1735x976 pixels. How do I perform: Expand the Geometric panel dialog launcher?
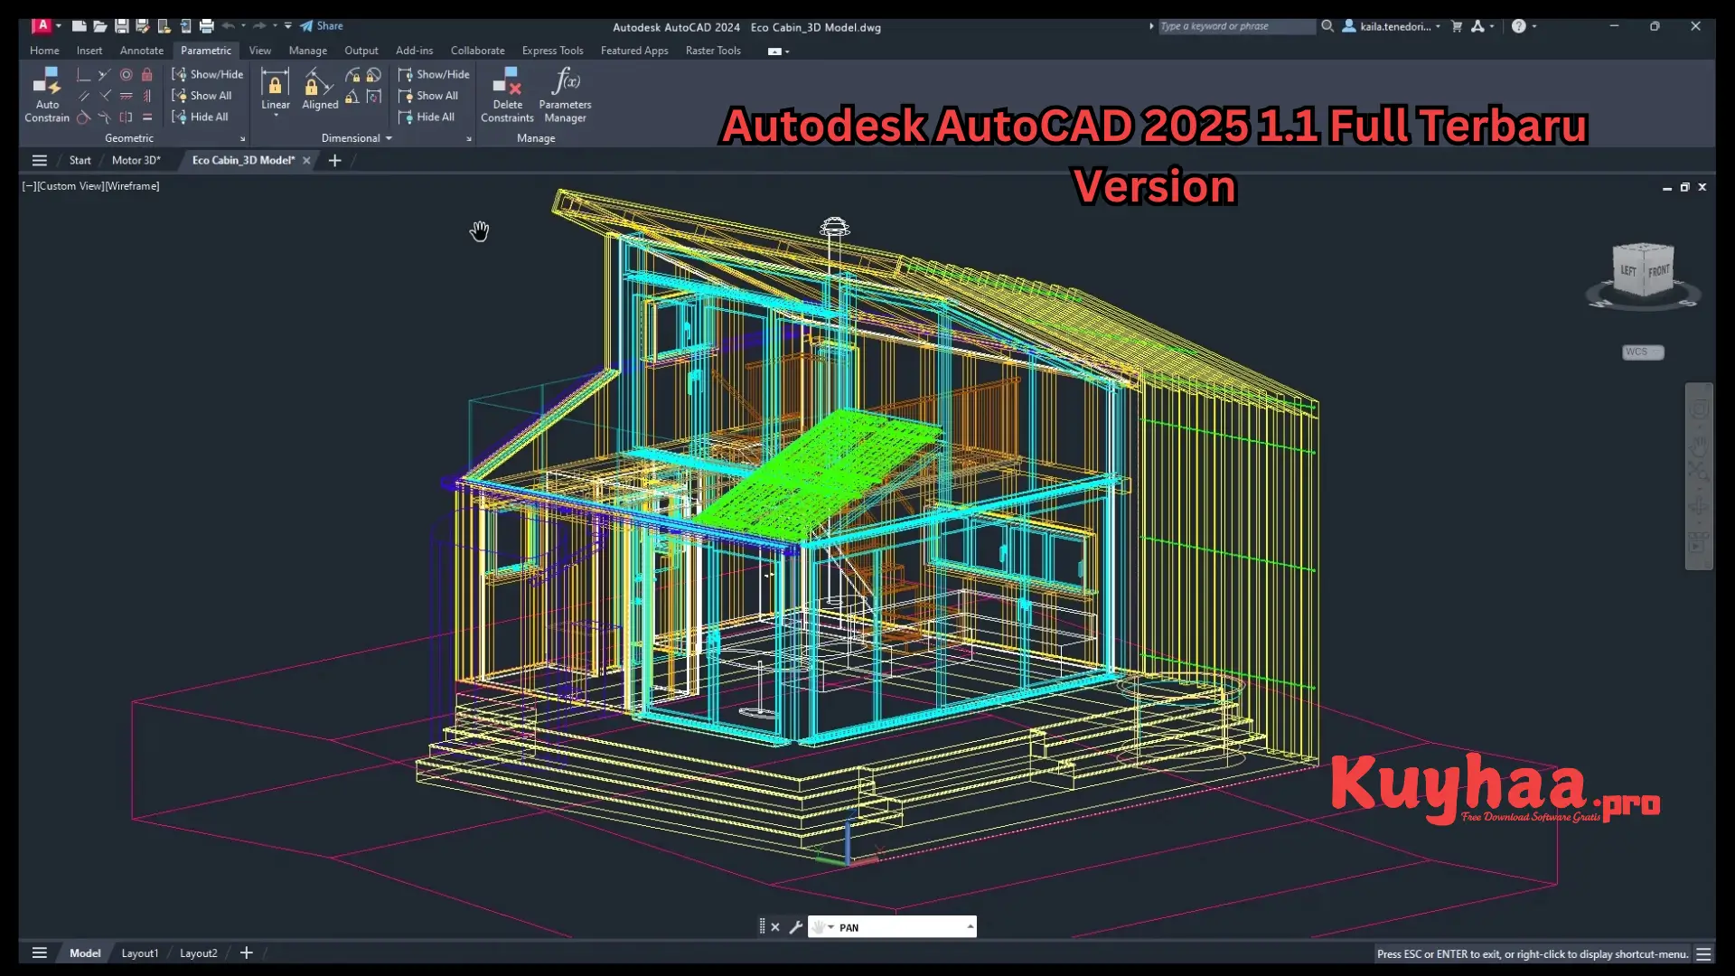[242, 138]
